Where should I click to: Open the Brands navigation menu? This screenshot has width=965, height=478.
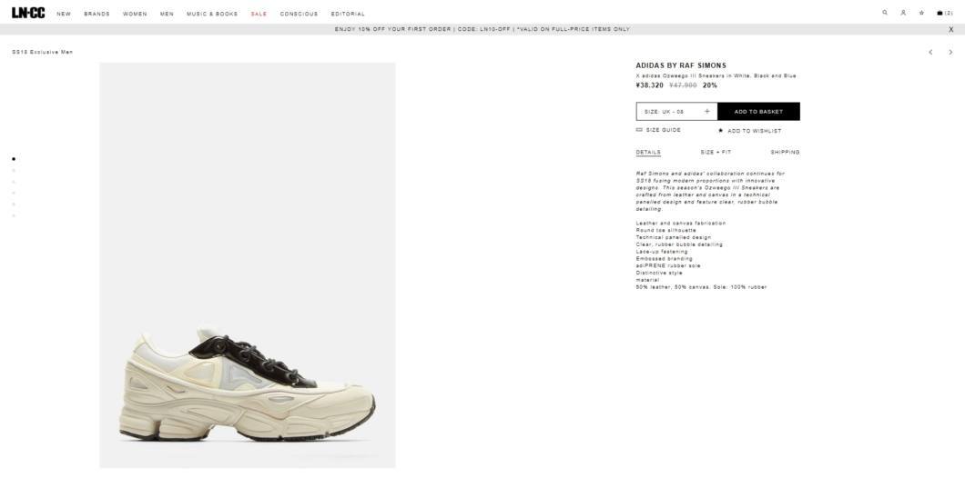[x=96, y=14]
